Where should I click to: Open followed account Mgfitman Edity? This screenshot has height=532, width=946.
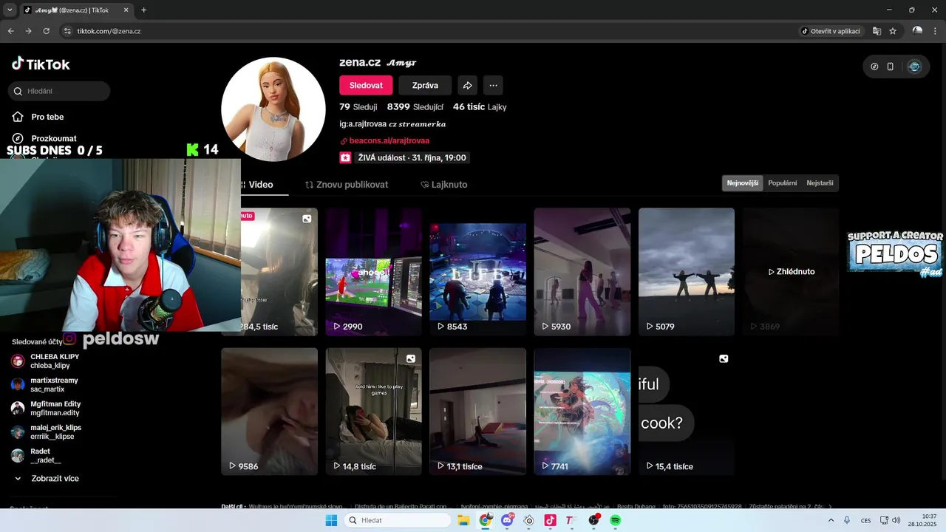pos(54,408)
